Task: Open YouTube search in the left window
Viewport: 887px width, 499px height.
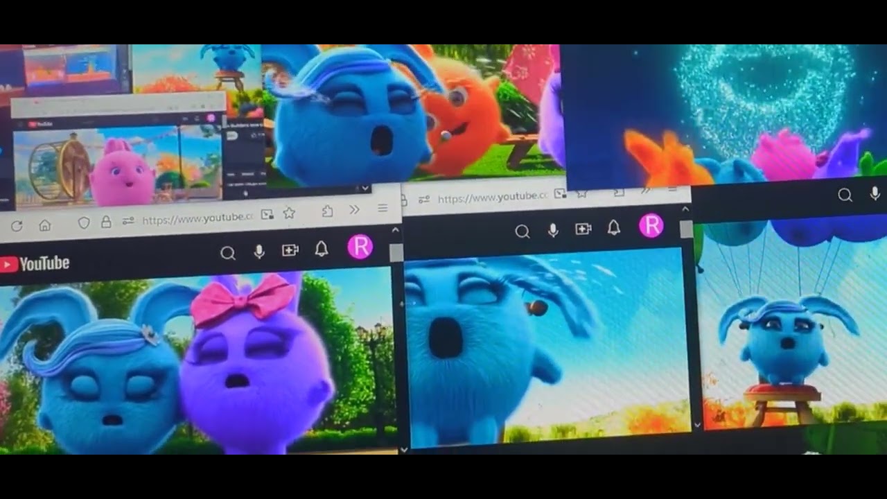Action: 228,253
